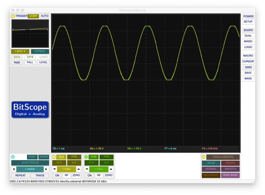Click the Channel B PRB probe button

[x=106, y=157]
